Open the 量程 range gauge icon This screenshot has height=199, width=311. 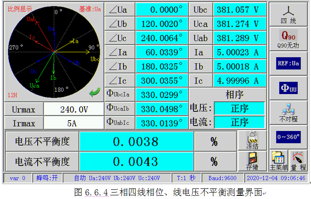[298, 161]
